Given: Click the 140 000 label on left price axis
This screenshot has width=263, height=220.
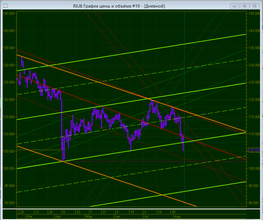Looking at the screenshot, I should (9, 31).
